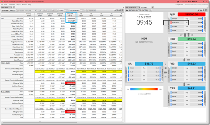
Task: Click the SA $48.72 price tile
Action: [149, 64]
